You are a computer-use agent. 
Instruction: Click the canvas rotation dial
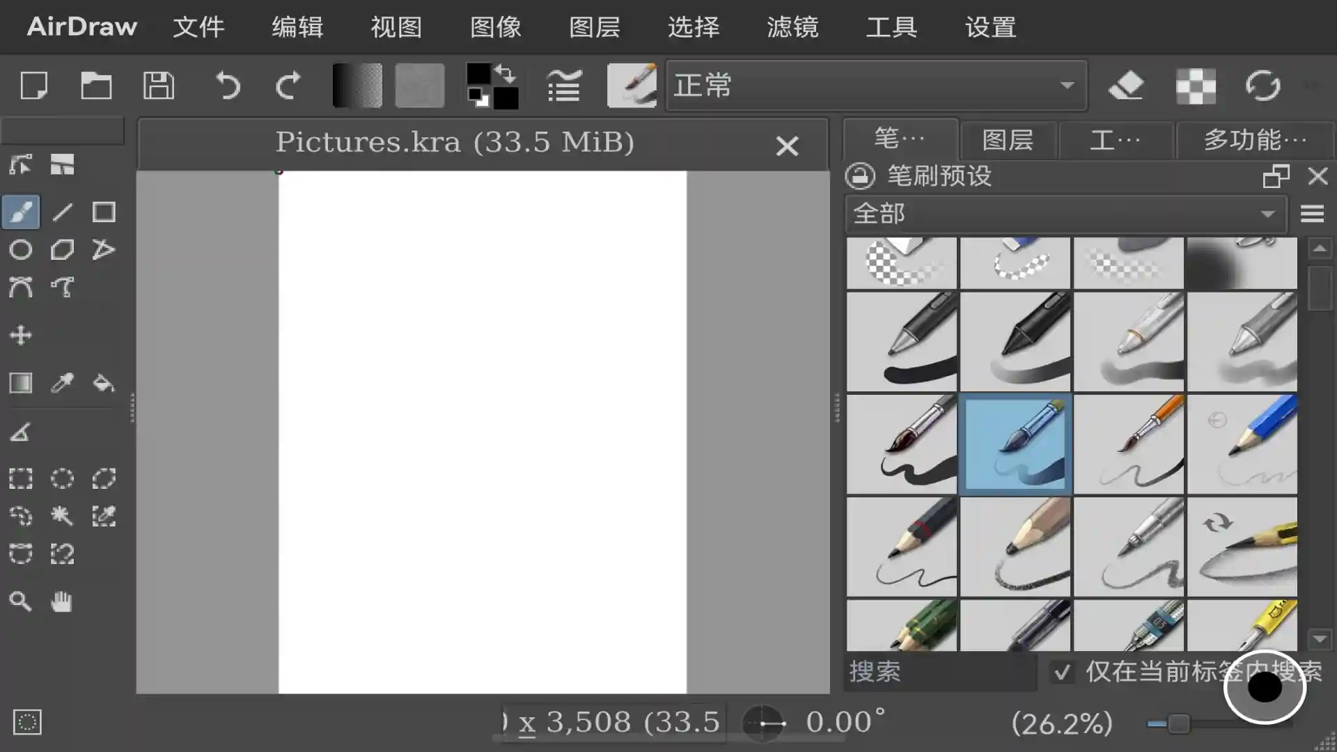[763, 723]
